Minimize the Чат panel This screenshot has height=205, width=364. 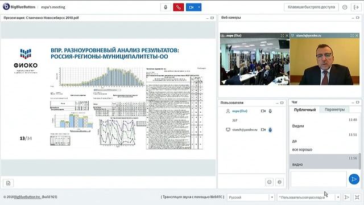pyautogui.click(x=353, y=102)
